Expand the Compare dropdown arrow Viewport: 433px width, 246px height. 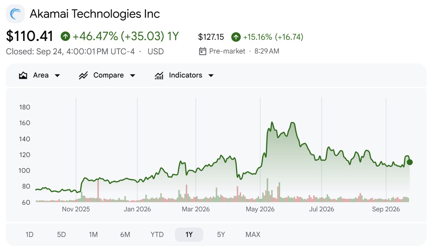point(132,76)
